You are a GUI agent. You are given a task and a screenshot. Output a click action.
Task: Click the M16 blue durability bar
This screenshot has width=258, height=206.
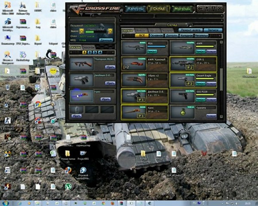[156, 47]
